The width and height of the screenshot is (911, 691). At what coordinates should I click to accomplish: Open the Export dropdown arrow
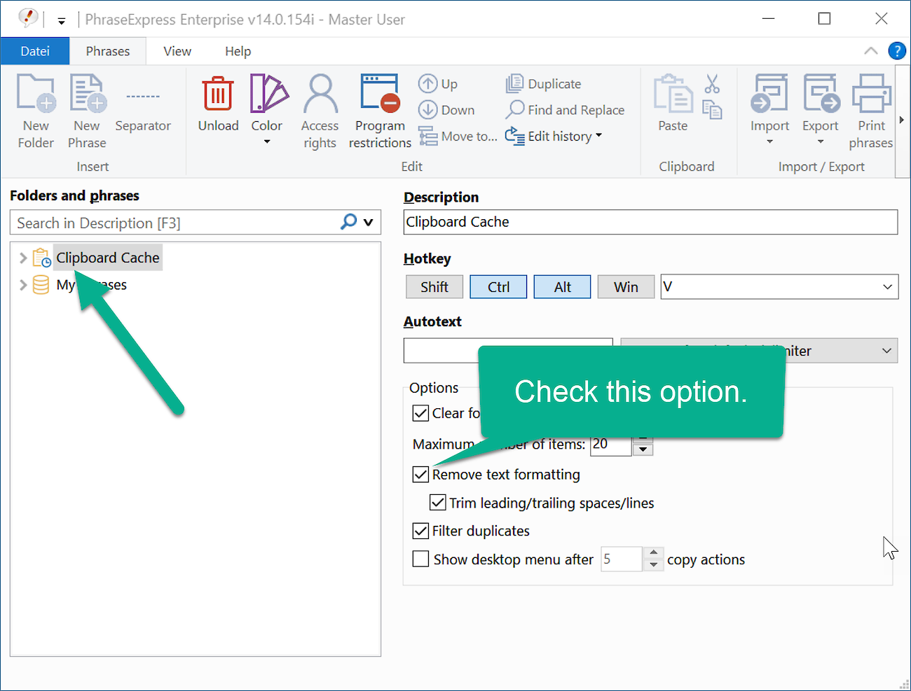pyautogui.click(x=821, y=142)
